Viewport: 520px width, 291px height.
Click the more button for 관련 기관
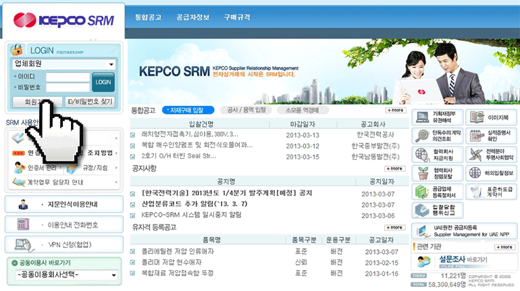(x=504, y=247)
